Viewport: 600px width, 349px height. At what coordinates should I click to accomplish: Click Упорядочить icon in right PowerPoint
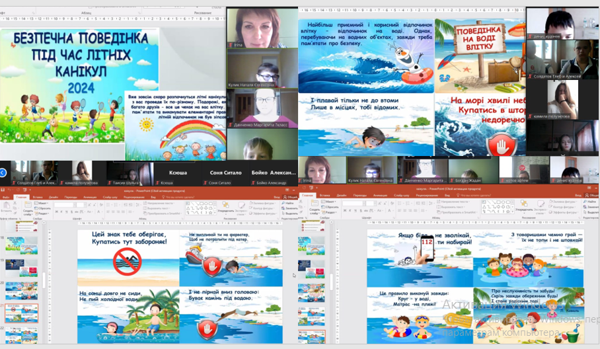(524, 203)
